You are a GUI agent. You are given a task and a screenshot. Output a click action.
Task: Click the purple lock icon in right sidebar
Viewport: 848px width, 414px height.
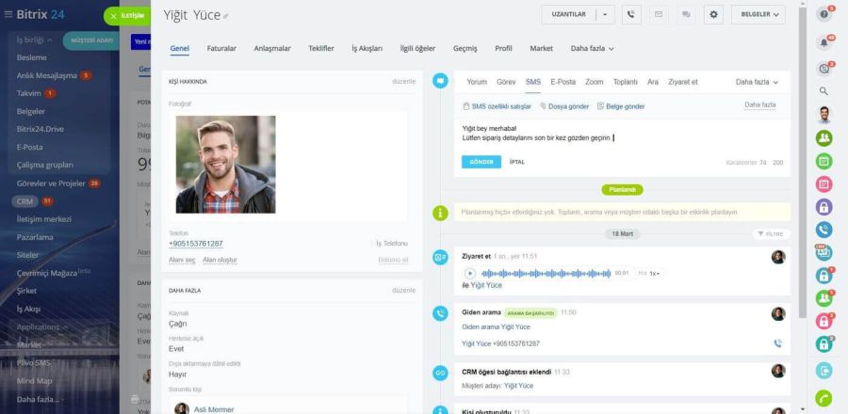[x=824, y=207]
